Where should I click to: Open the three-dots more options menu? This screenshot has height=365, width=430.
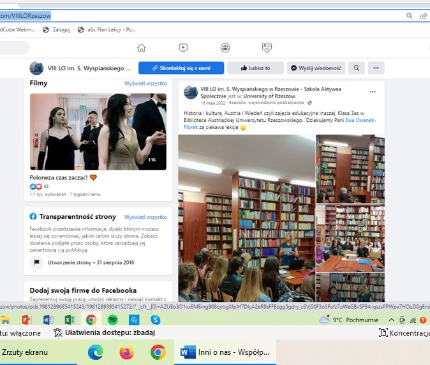click(x=376, y=68)
